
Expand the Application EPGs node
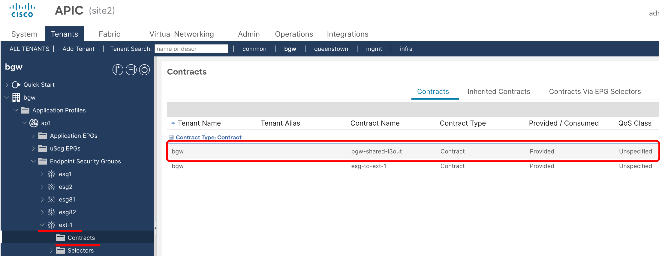[x=33, y=136]
